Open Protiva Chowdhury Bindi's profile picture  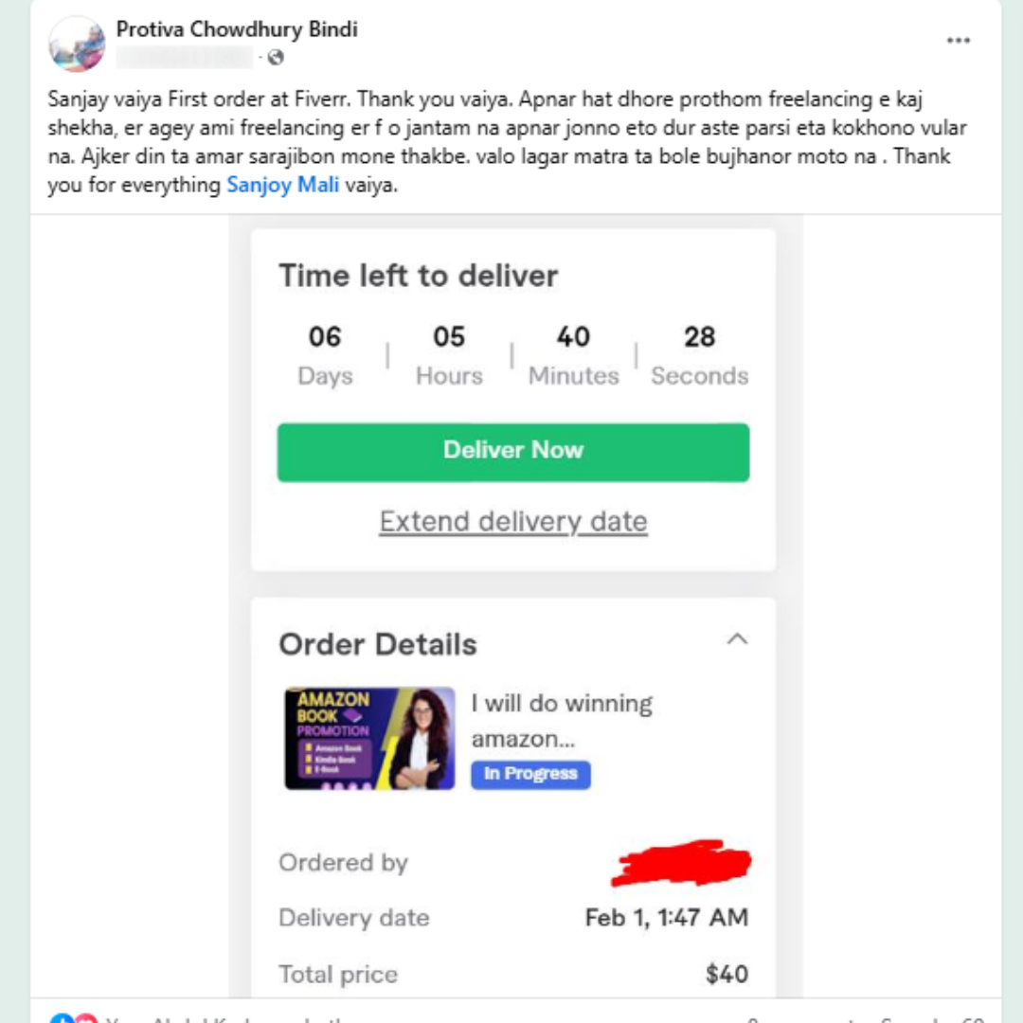(x=77, y=43)
